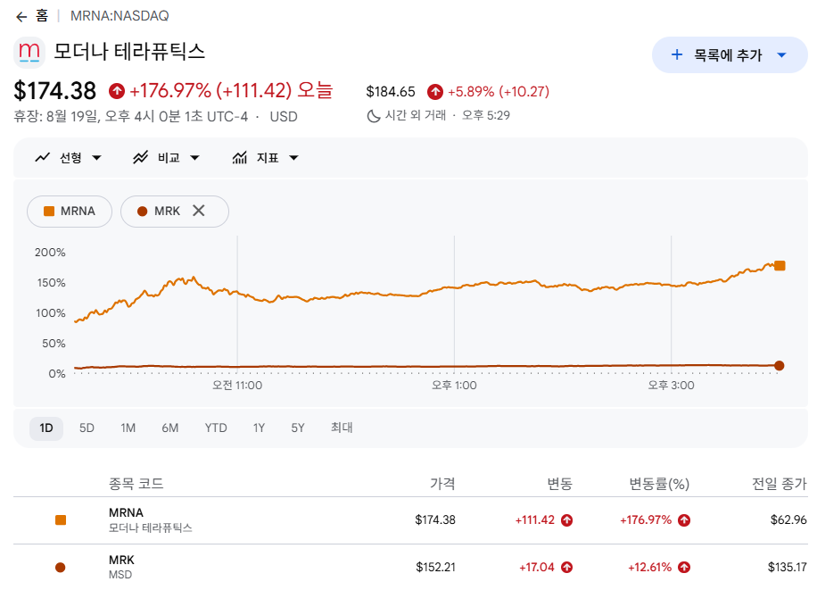This screenshot has width=817, height=590.
Task: Select the 1Y time range tab
Action: (x=259, y=428)
